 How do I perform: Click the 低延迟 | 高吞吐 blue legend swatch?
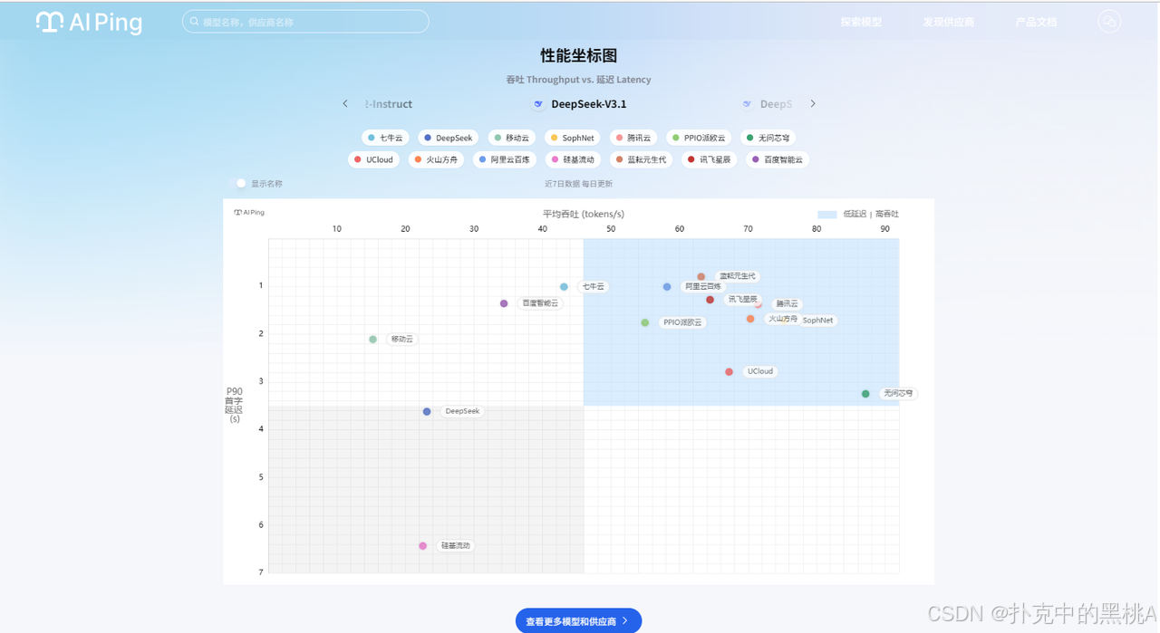tap(826, 215)
